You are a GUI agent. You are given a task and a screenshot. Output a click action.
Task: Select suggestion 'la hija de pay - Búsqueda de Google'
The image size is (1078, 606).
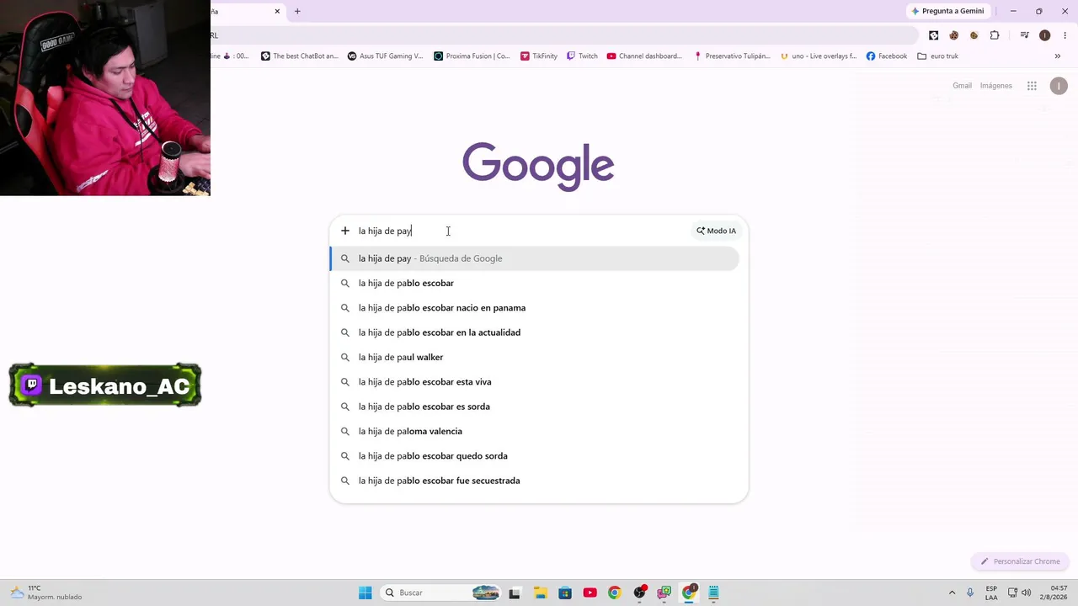point(535,258)
